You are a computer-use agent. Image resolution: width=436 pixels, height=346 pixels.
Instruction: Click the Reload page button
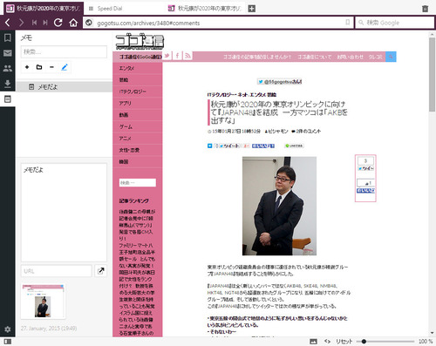pyautogui.click(x=58, y=23)
